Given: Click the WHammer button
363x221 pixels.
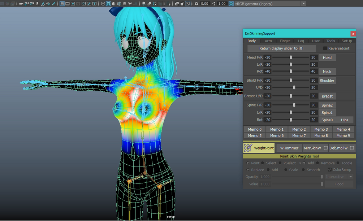Looking at the screenshot, I should click(289, 148).
